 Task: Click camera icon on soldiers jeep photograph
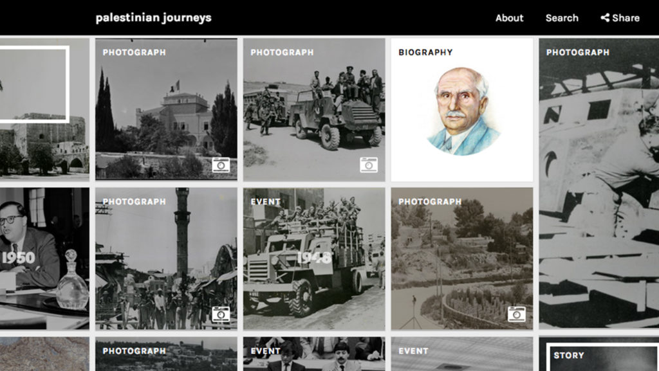[x=369, y=165]
